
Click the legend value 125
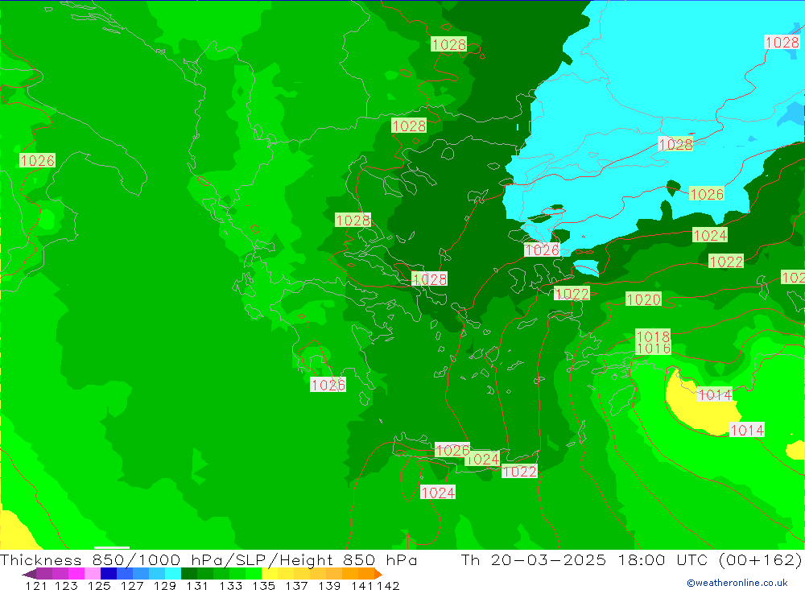pyautogui.click(x=99, y=585)
